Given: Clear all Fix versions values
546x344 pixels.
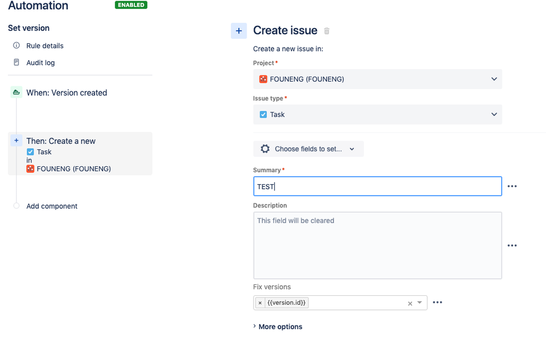Looking at the screenshot, I should pyautogui.click(x=410, y=304).
